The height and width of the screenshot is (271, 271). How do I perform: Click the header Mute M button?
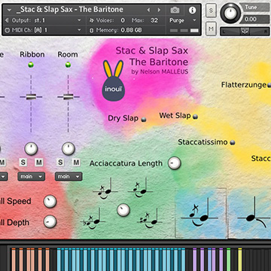[211, 29]
